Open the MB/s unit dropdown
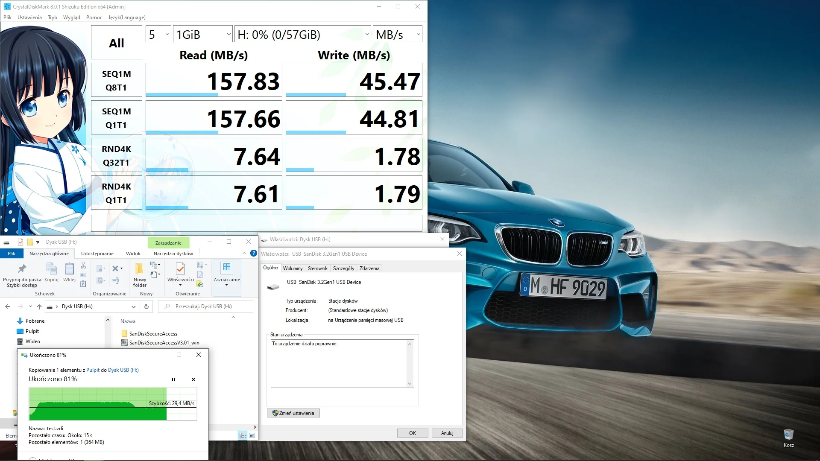 click(398, 35)
